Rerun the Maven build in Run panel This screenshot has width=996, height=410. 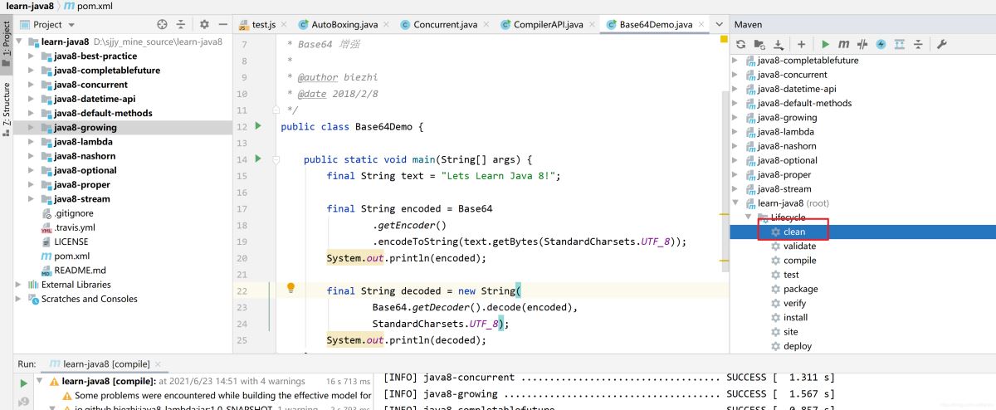[24, 383]
